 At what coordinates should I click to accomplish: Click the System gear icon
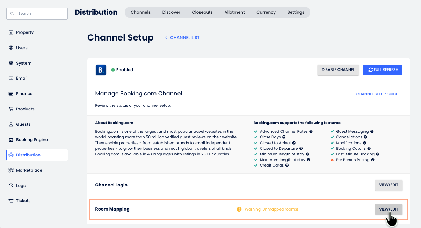(x=11, y=63)
